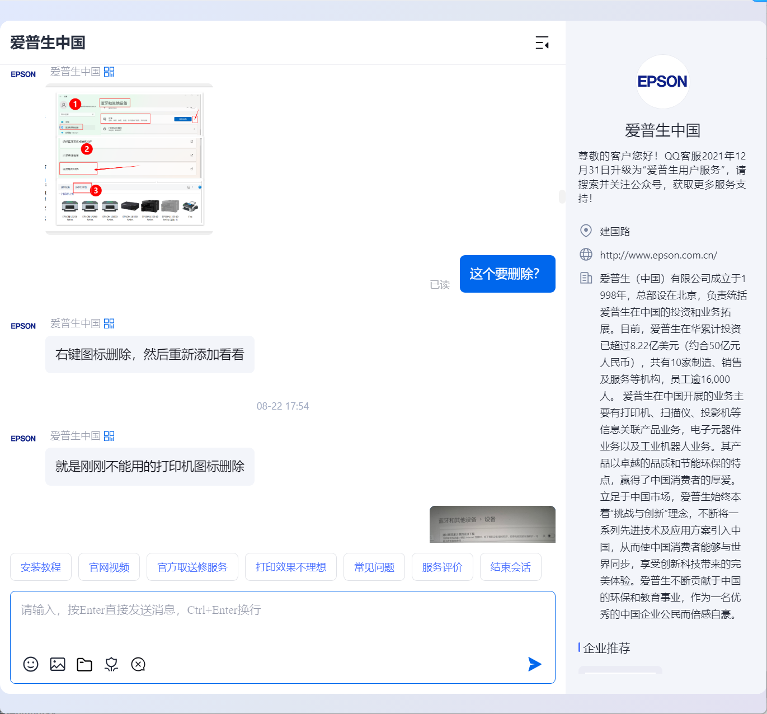Click QR code icon beside top 爱普生中国 name

(x=109, y=72)
